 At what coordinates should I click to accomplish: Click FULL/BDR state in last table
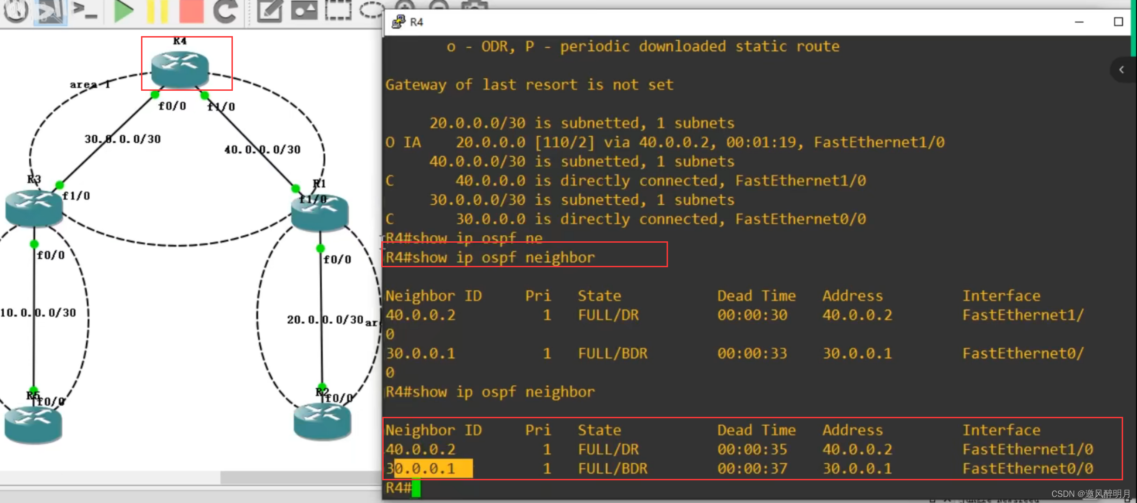tap(612, 469)
